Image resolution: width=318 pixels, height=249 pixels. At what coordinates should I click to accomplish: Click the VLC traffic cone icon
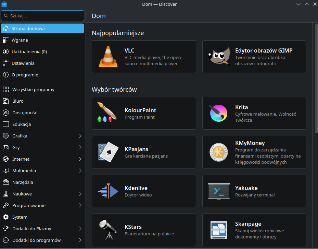[108, 57]
